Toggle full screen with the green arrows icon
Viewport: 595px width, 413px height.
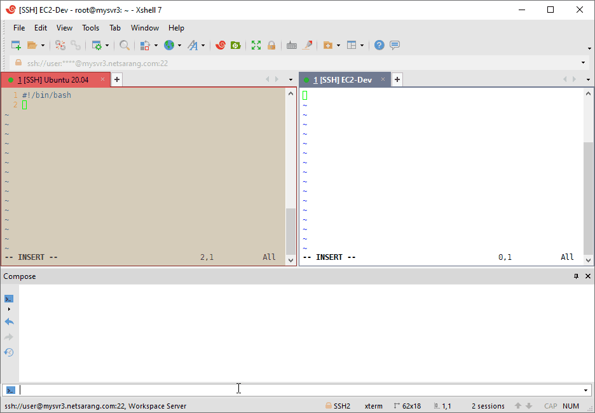click(x=256, y=46)
